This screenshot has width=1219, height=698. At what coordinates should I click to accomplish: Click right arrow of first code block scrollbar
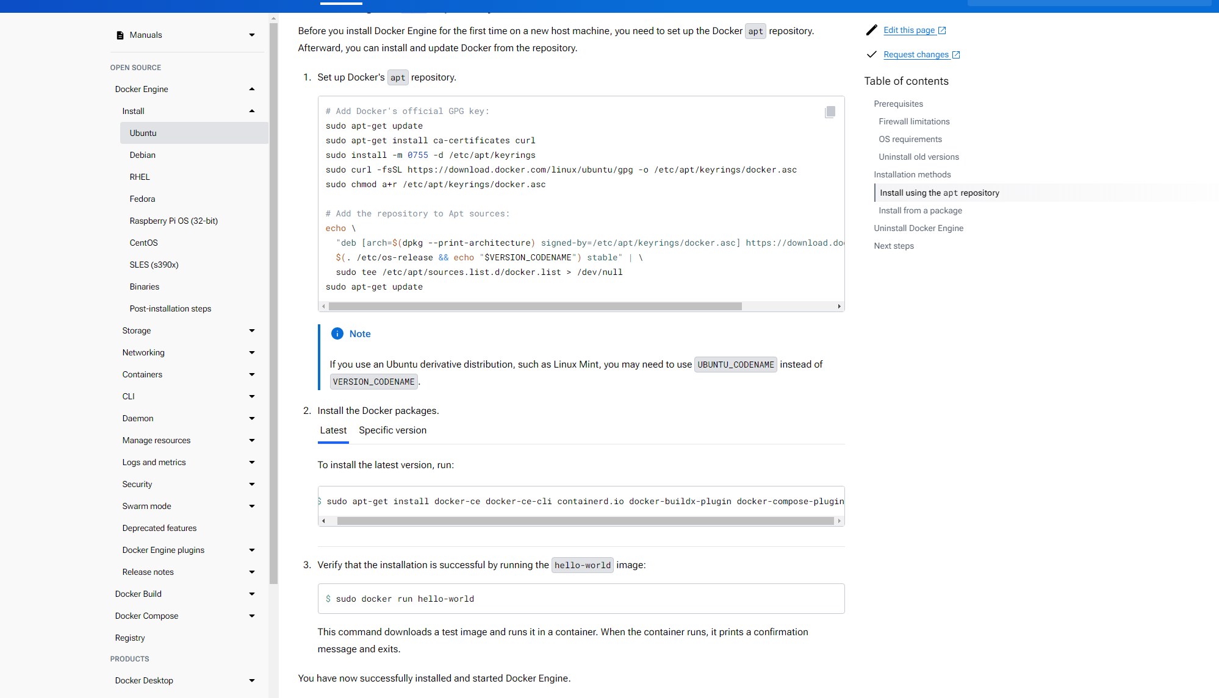click(840, 307)
